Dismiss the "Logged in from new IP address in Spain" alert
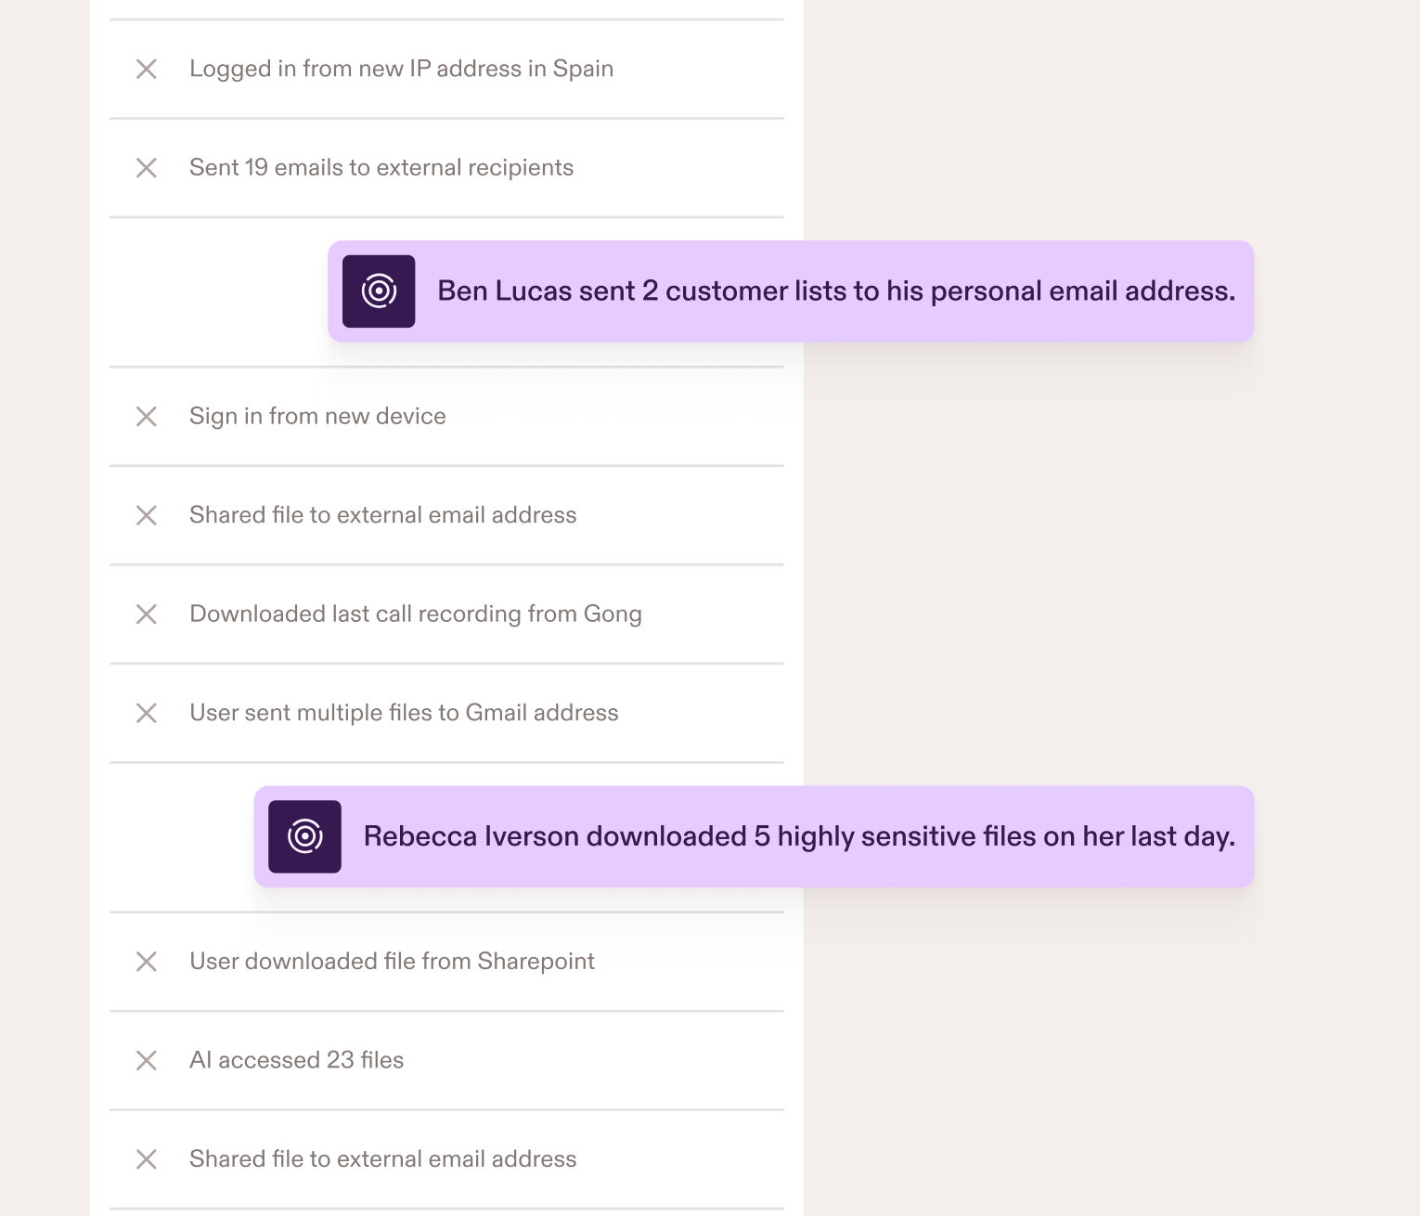This screenshot has width=1420, height=1216. [147, 69]
